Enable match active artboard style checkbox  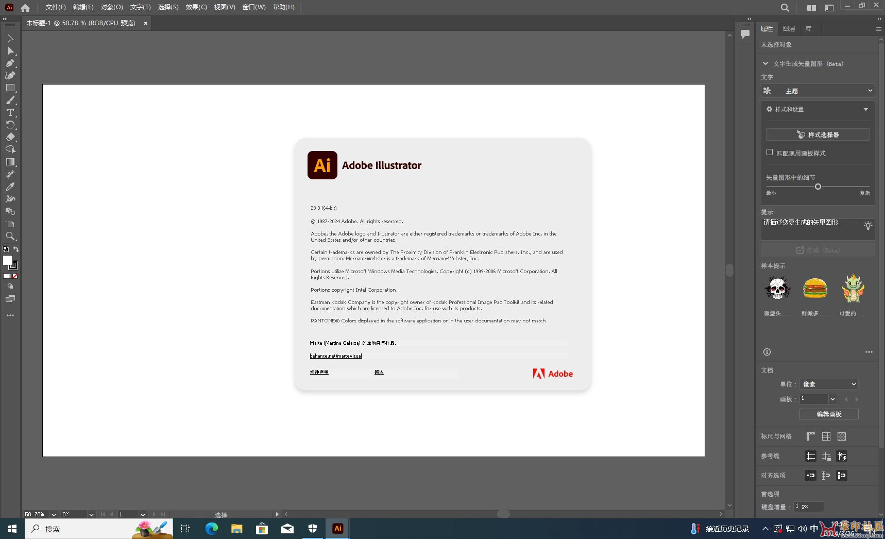770,153
